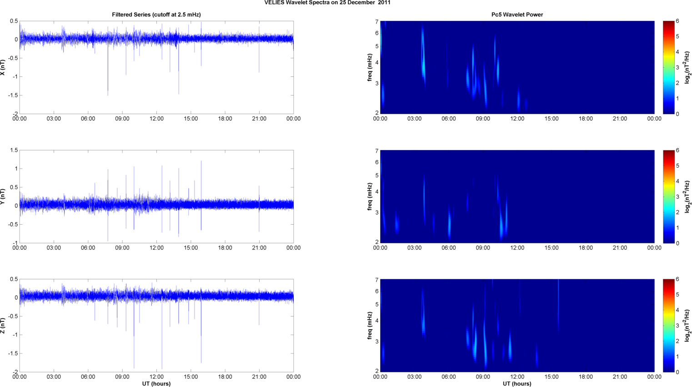Click the bottom colorbar's 'log2(nT²/Hz)' label
Viewport: 692px width, 387px height.
tap(687, 326)
